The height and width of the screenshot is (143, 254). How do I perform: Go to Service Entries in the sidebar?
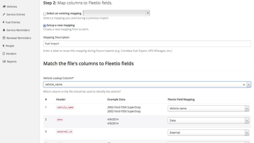point(16,15)
